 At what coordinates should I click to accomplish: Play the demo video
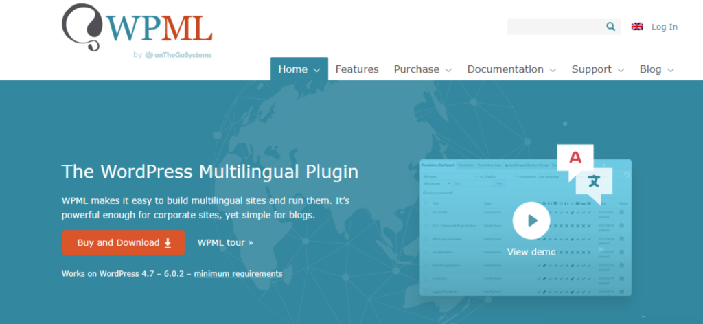pos(531,220)
